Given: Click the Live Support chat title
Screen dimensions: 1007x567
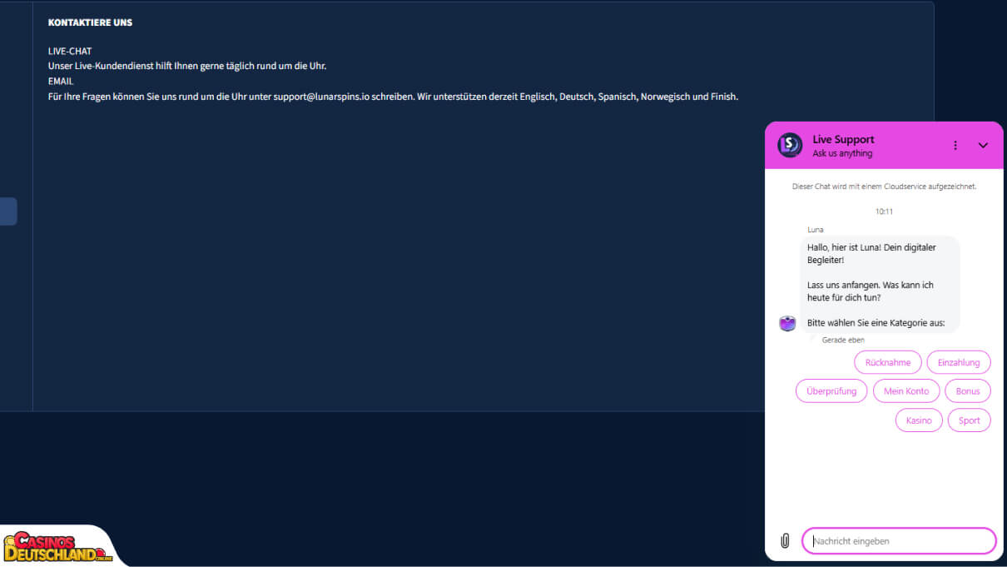Looking at the screenshot, I should (843, 139).
